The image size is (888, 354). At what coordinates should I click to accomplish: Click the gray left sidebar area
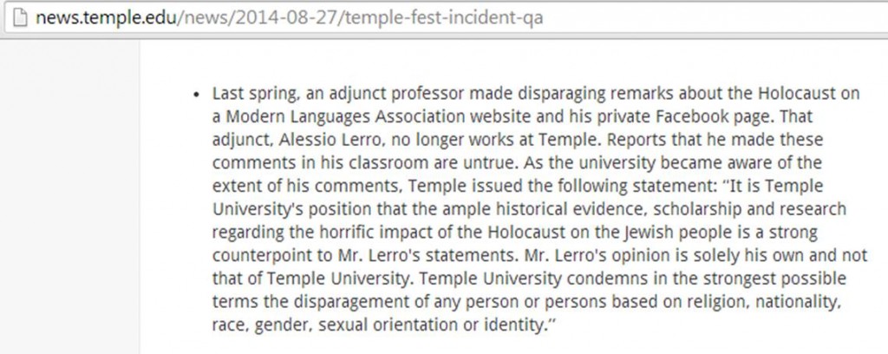[69, 197]
